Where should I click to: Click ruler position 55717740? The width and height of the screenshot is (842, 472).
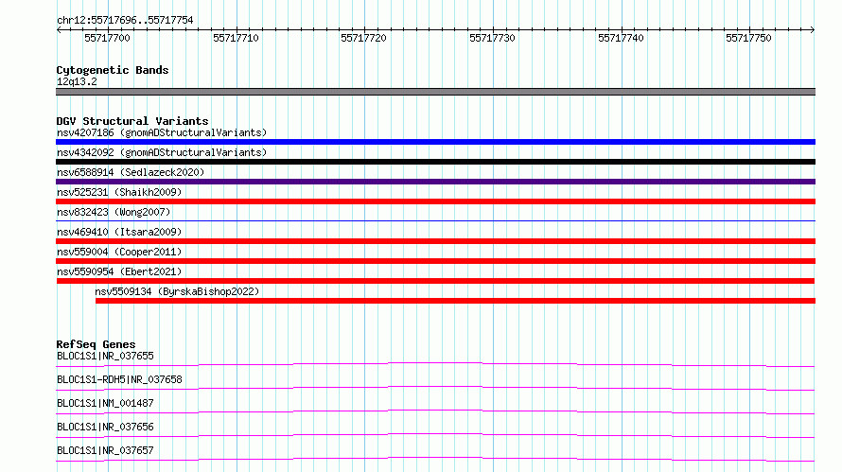tap(621, 38)
